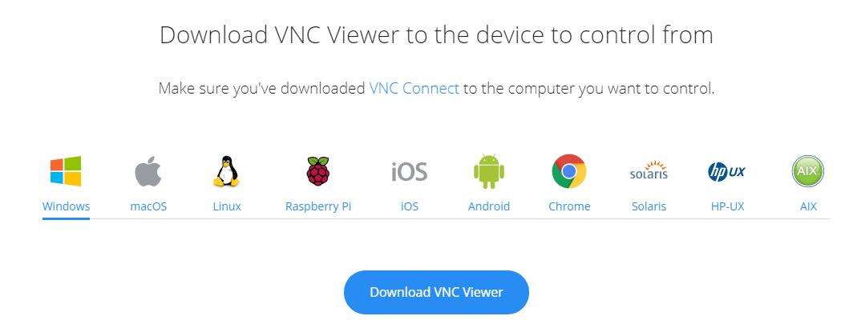The height and width of the screenshot is (320, 849).
Task: Pick the green AIX circle icon
Action: tap(808, 171)
